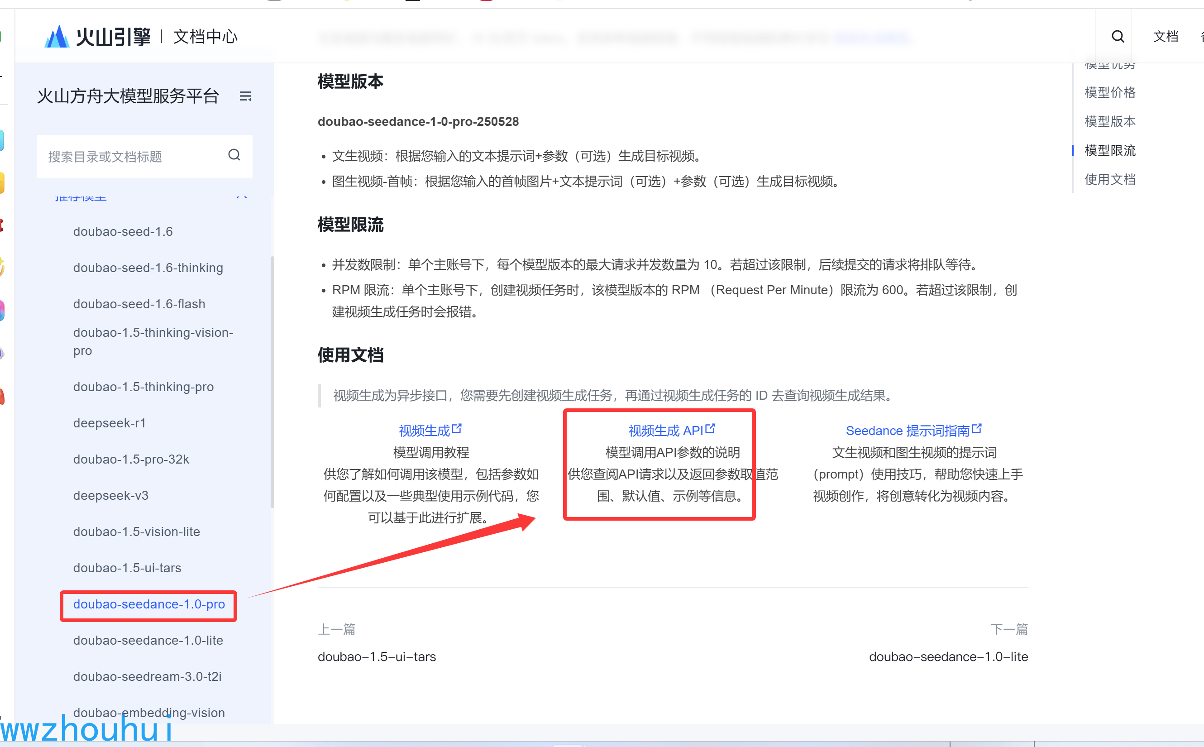The width and height of the screenshot is (1204, 747).
Task: Click external link icon beside 视频生成 API
Action: (710, 428)
